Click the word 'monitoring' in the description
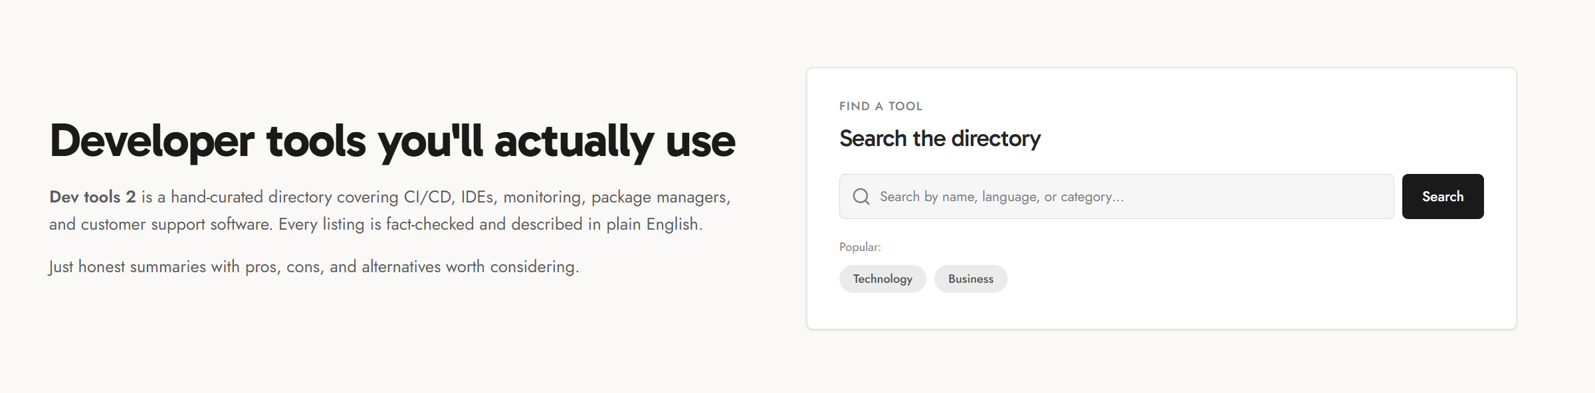Image resolution: width=1595 pixels, height=393 pixels. 542,197
